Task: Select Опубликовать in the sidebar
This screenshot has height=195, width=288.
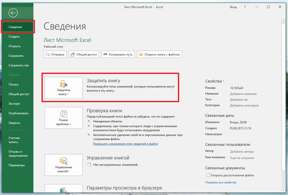Action: point(18,113)
